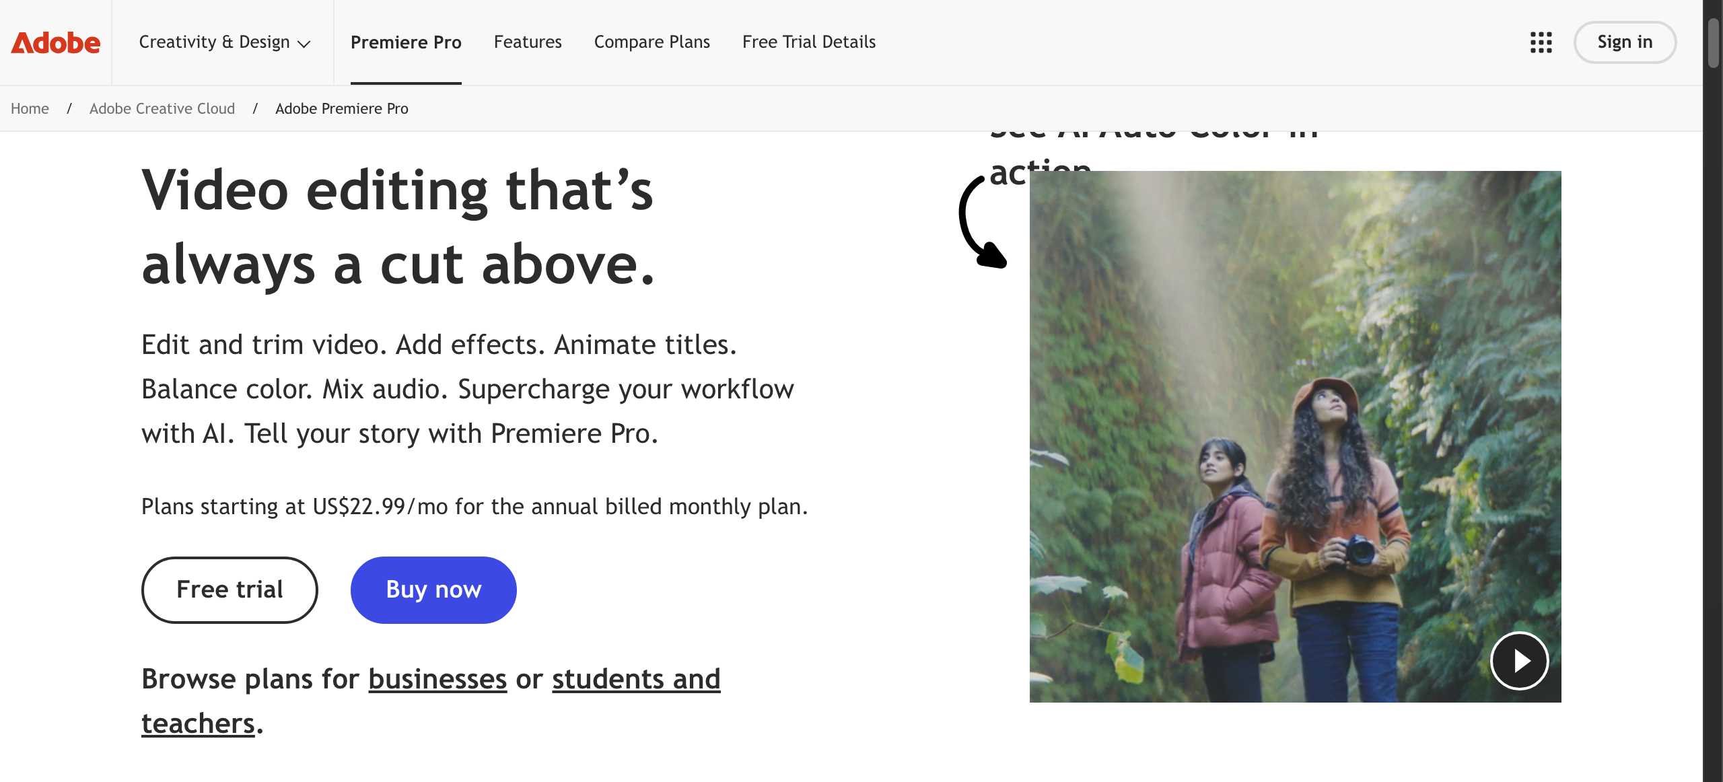The width and height of the screenshot is (1723, 782).
Task: Navigate to Home breadcrumb
Action: coord(30,108)
